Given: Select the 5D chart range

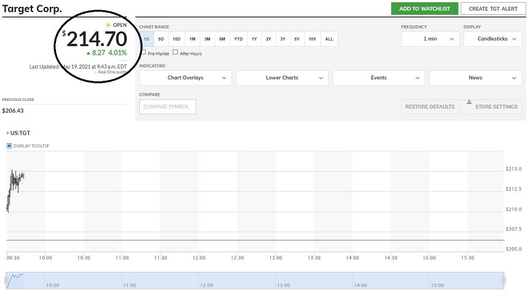Looking at the screenshot, I should (161, 39).
